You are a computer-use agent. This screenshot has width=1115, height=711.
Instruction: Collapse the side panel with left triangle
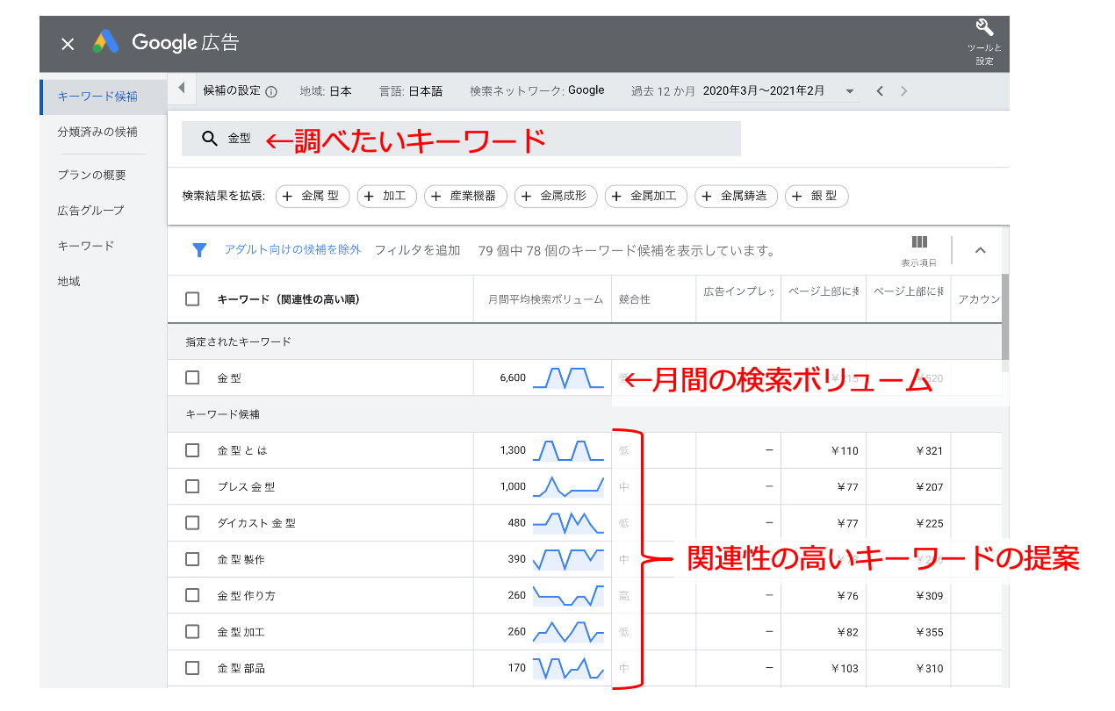coord(181,89)
